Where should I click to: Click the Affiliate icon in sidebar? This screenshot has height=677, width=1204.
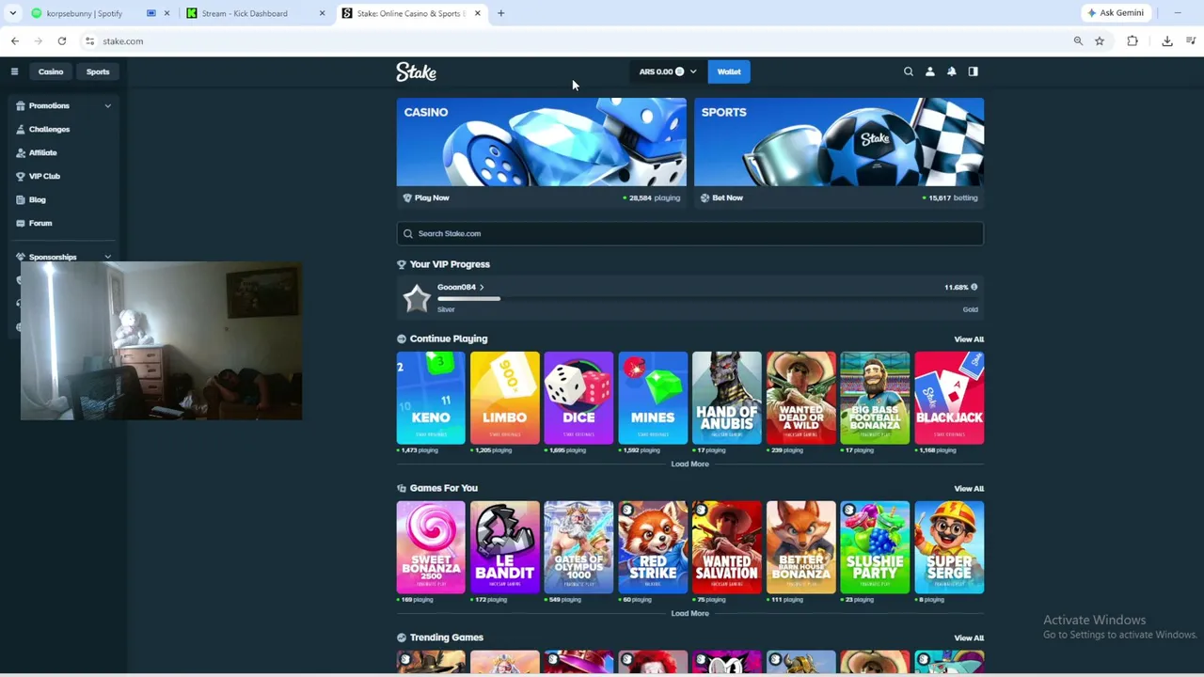pyautogui.click(x=20, y=152)
